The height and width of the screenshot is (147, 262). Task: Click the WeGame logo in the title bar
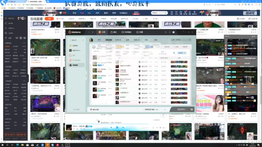(75, 32)
